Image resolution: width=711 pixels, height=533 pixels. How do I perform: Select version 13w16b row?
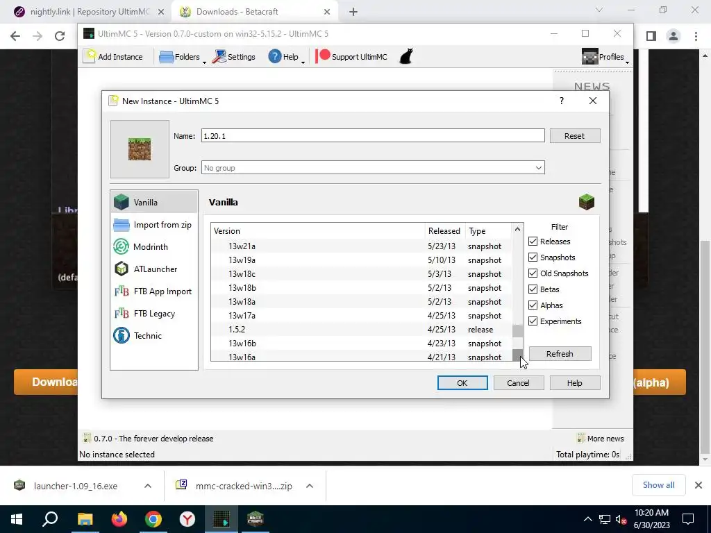coord(361,343)
